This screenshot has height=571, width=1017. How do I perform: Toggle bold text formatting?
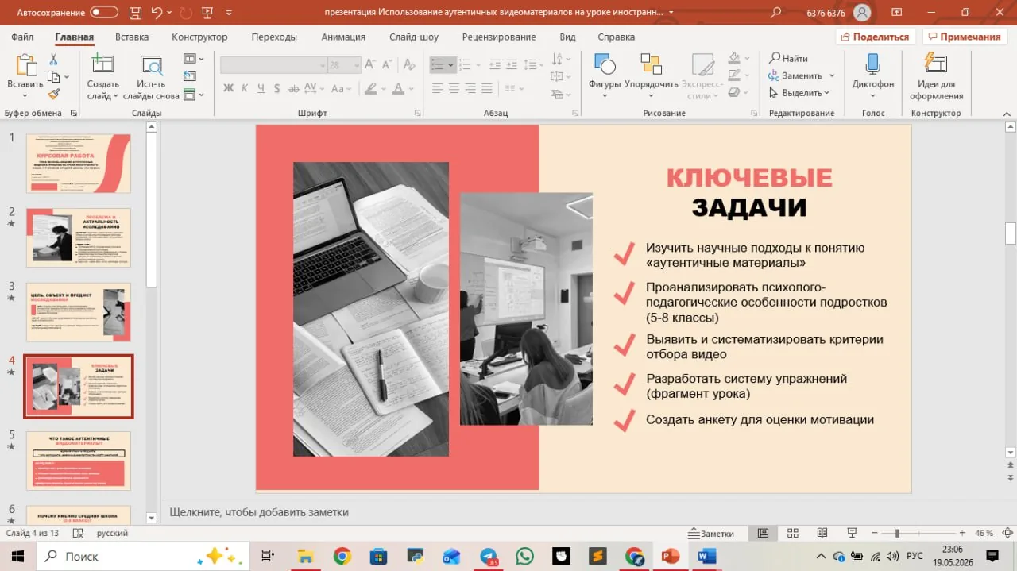pyautogui.click(x=228, y=88)
